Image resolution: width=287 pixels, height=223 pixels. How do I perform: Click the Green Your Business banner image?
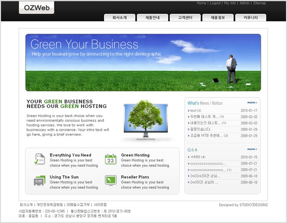(x=143, y=62)
